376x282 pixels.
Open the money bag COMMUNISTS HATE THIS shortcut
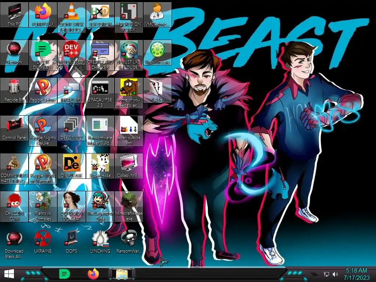14,169
